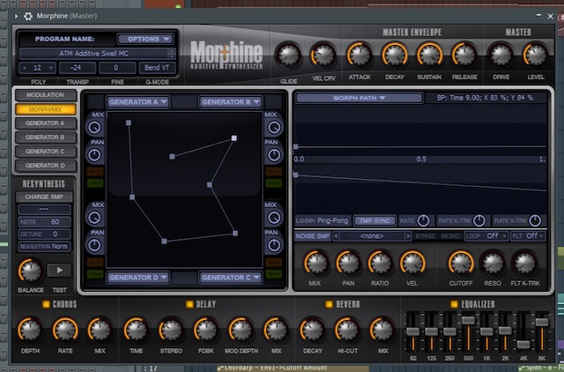Image resolution: width=564 pixels, height=372 pixels.
Task: Click the resynthesis Test play button
Action: pyautogui.click(x=59, y=270)
